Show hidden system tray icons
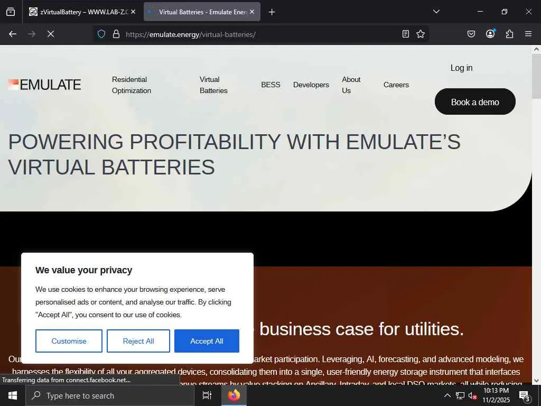The width and height of the screenshot is (541, 406). point(447,395)
